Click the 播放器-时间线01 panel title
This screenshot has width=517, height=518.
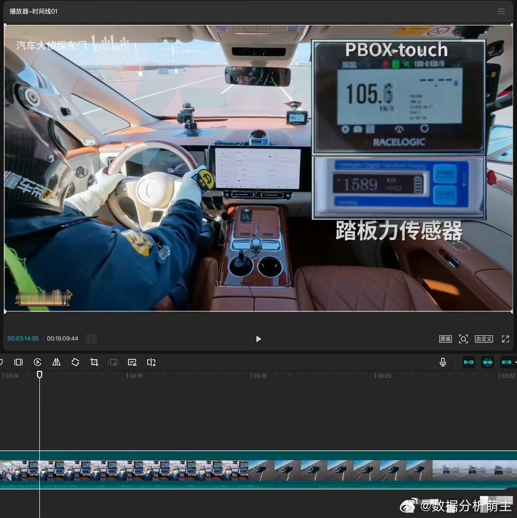coord(34,12)
